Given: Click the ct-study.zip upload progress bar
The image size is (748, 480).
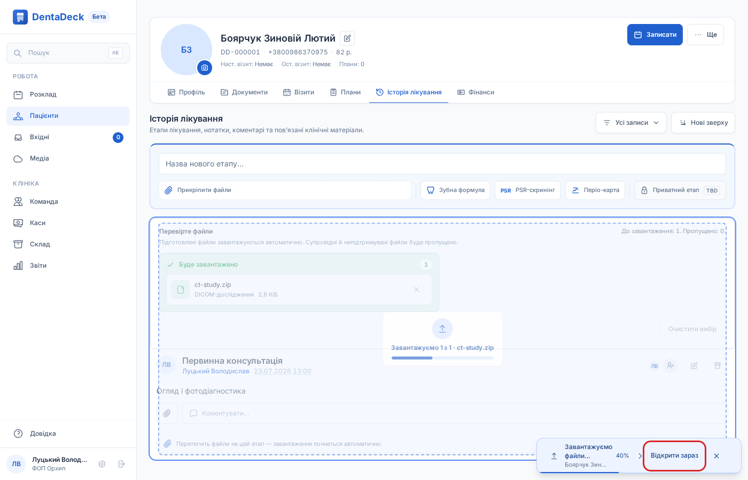Looking at the screenshot, I should pyautogui.click(x=442, y=358).
